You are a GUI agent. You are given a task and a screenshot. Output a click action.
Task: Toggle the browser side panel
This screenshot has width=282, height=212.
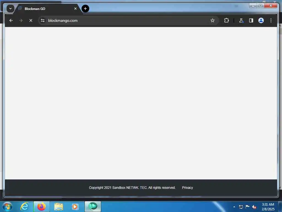[251, 20]
